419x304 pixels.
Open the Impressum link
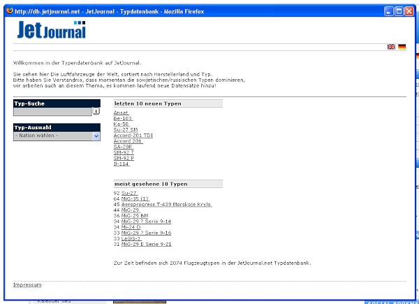tap(27, 285)
